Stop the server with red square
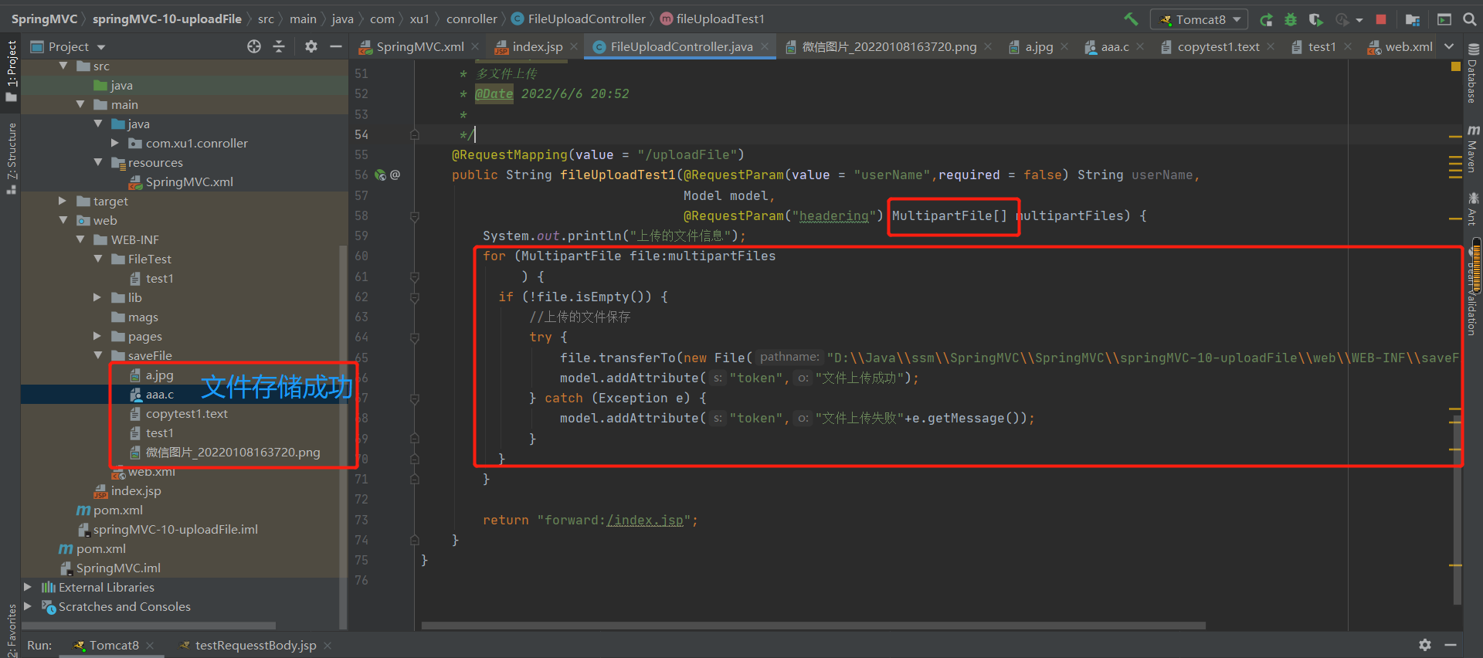The height and width of the screenshot is (658, 1483). pyautogui.click(x=1381, y=19)
